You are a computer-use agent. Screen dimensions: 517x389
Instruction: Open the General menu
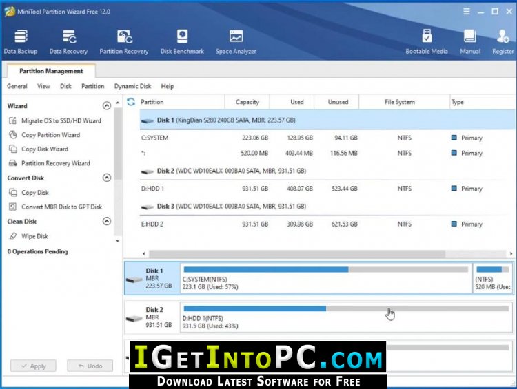(x=17, y=86)
